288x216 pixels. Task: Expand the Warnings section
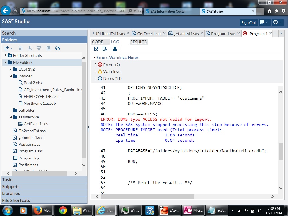point(96,71)
